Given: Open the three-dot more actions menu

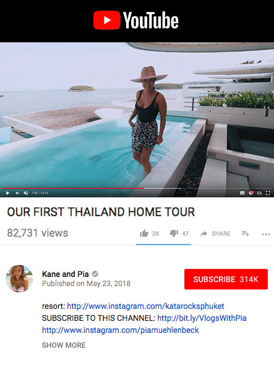Looking at the screenshot, I should 266,234.
